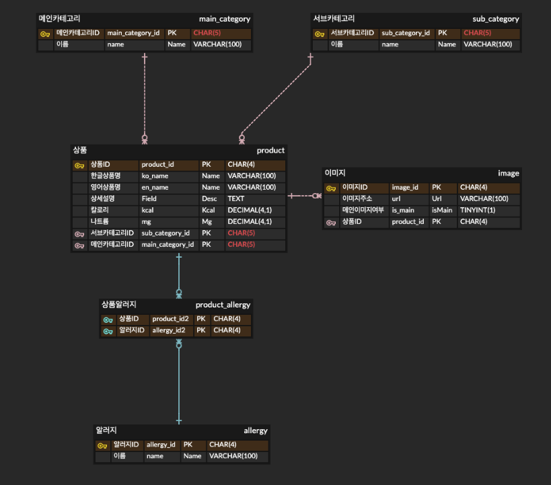
Task: Click the product physical table name header
Action: 270,151
